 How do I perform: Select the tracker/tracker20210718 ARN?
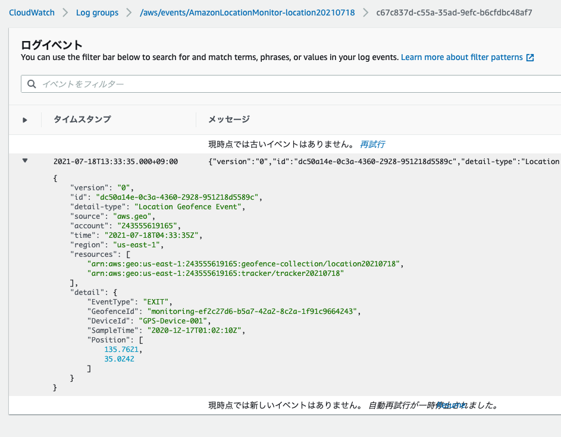pyautogui.click(x=215, y=273)
